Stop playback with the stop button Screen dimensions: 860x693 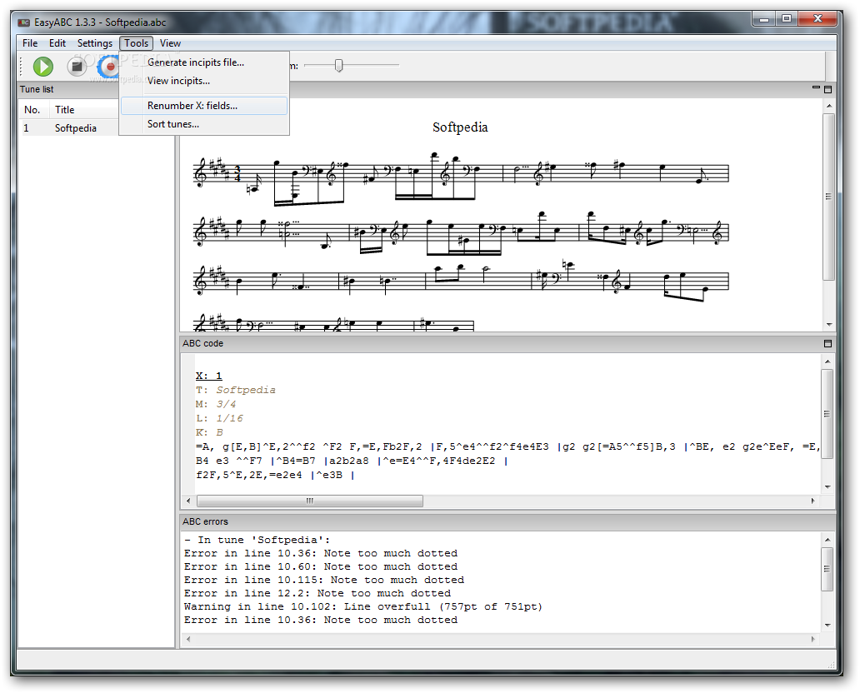tap(77, 67)
